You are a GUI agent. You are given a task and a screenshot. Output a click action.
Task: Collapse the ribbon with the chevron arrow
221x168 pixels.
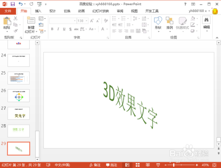click(x=217, y=38)
